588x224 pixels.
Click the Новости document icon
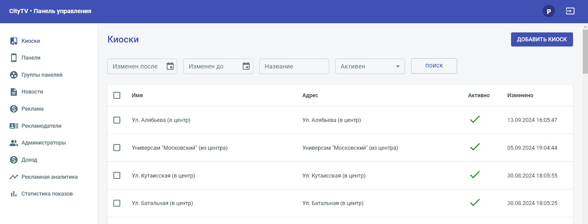click(14, 92)
